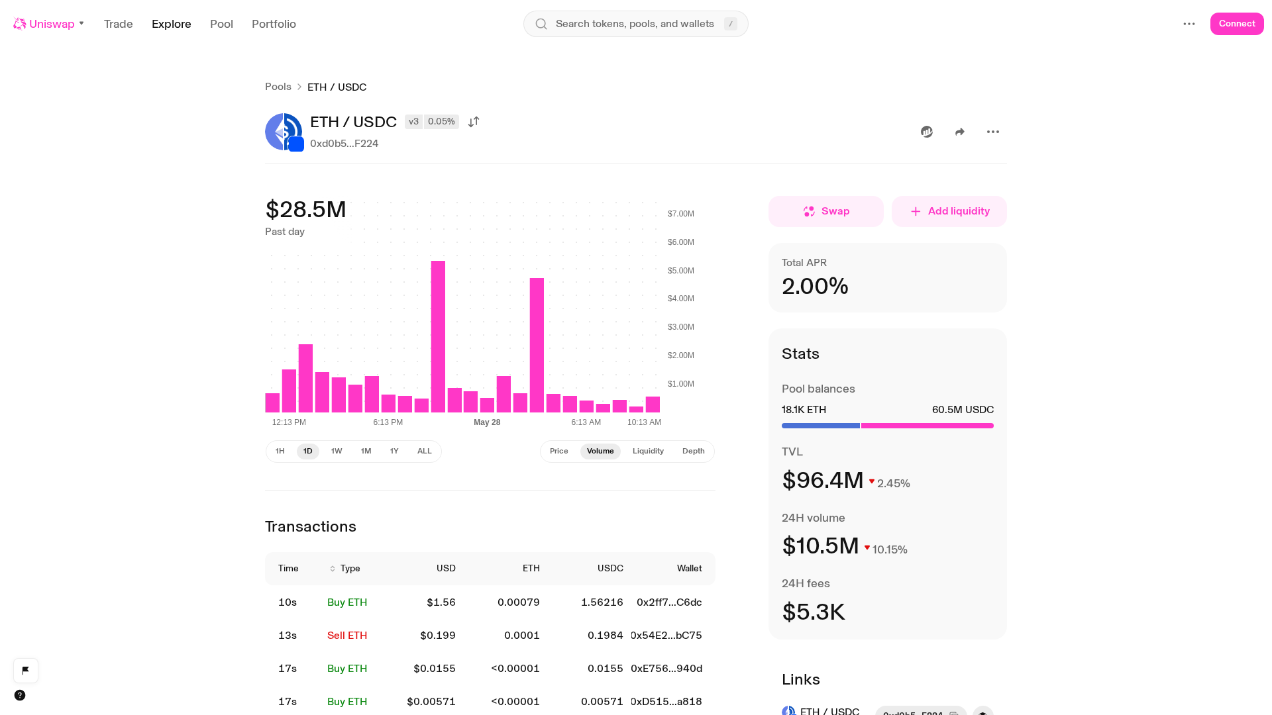
Task: Open wallet 0x2ff7...C6dc
Action: pyautogui.click(x=669, y=602)
